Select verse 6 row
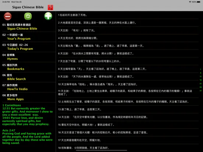Screen dimensions: 203x152 click(x=128, y=54)
